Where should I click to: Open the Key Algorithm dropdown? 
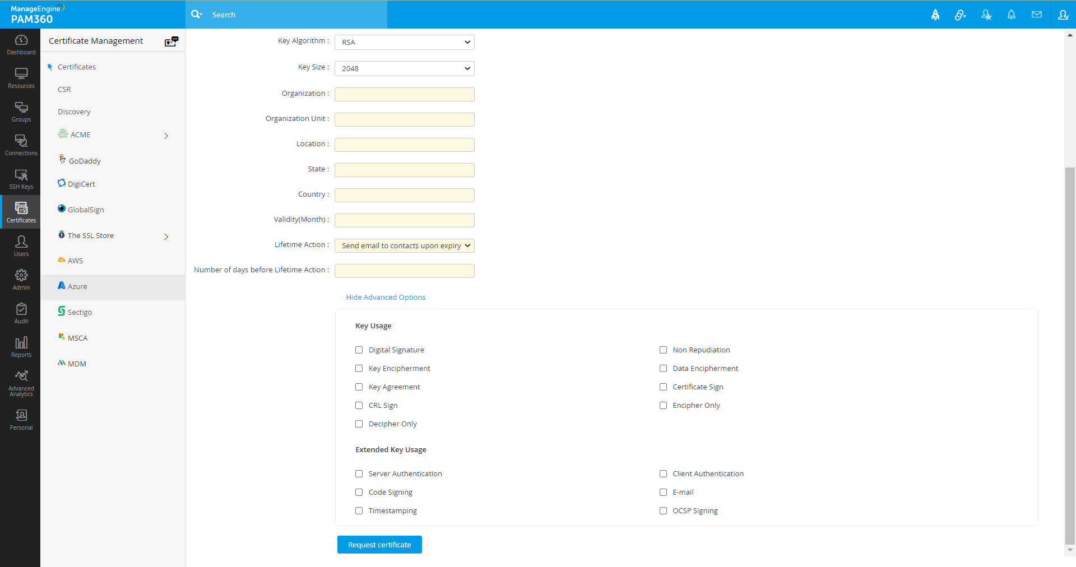[x=405, y=43]
